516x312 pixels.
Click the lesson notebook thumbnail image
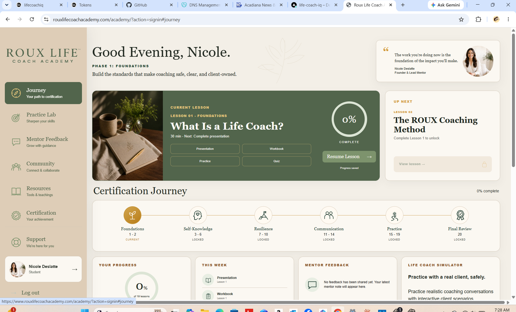coord(127,136)
